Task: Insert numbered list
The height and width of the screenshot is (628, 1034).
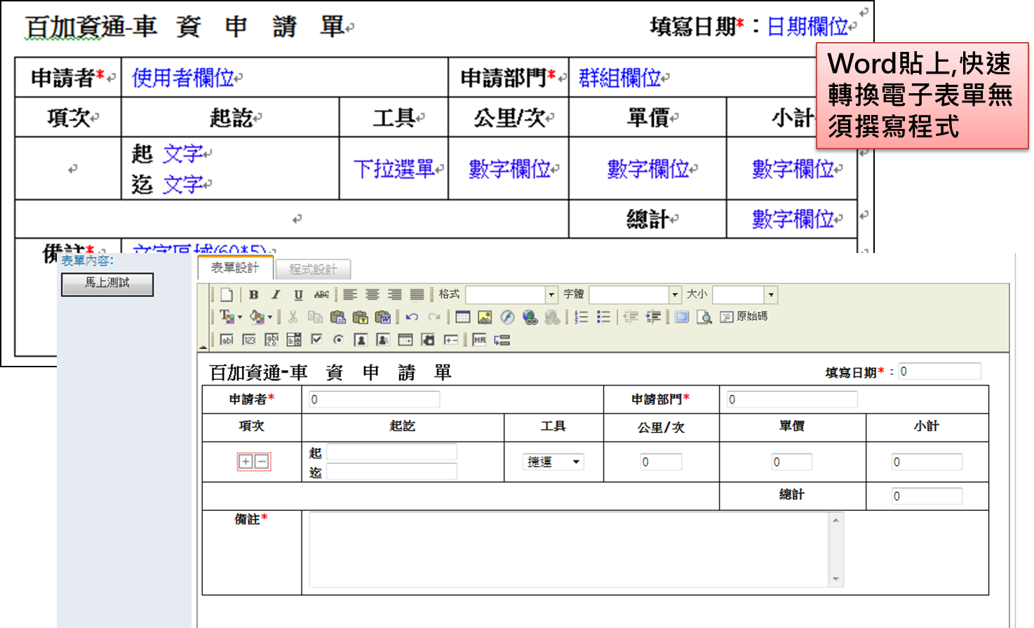Action: pyautogui.click(x=582, y=318)
